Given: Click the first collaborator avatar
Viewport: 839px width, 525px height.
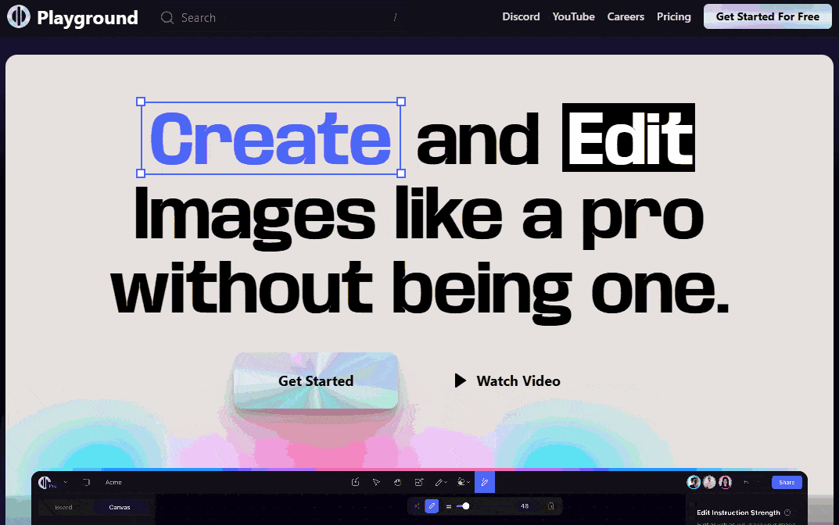Looking at the screenshot, I should coord(694,482).
